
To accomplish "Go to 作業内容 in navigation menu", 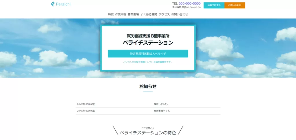I will click(121, 14).
